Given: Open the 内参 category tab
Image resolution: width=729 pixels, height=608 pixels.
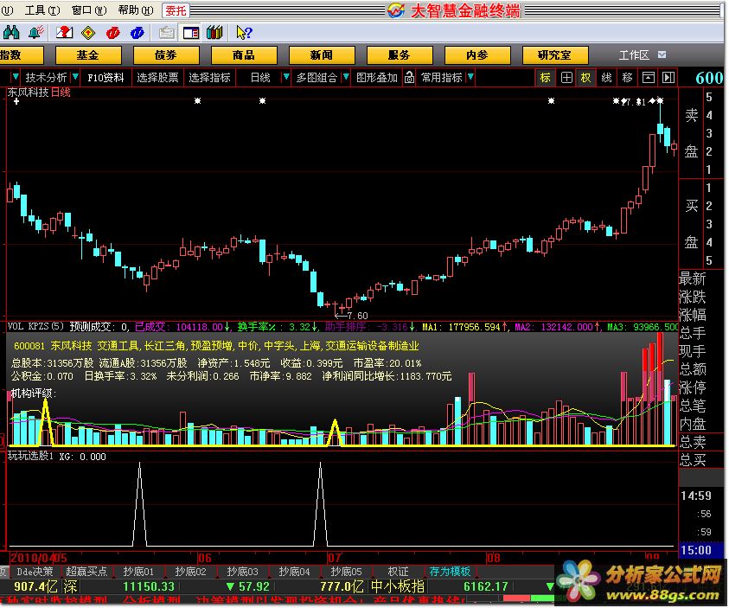Looking at the screenshot, I should (477, 55).
